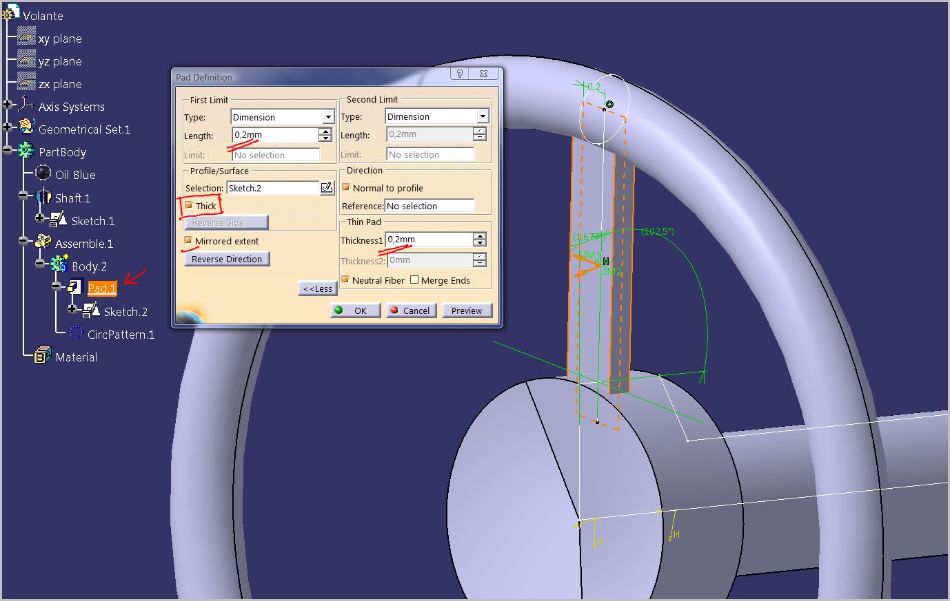Image resolution: width=950 pixels, height=601 pixels.
Task: Select the Material label in tree
Action: tap(77, 357)
